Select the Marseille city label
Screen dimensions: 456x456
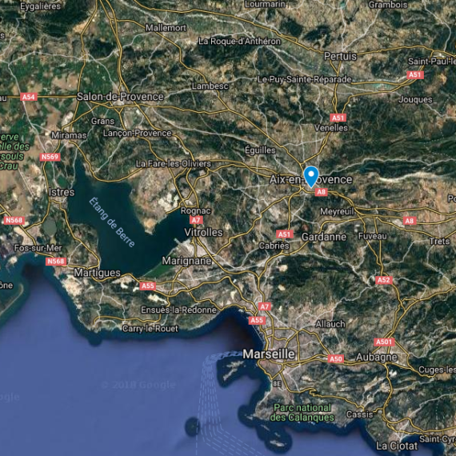pos(269,354)
